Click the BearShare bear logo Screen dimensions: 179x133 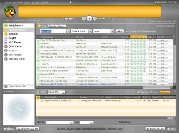(10, 12)
